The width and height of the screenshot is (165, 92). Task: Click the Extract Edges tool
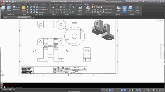[x=41, y=7]
